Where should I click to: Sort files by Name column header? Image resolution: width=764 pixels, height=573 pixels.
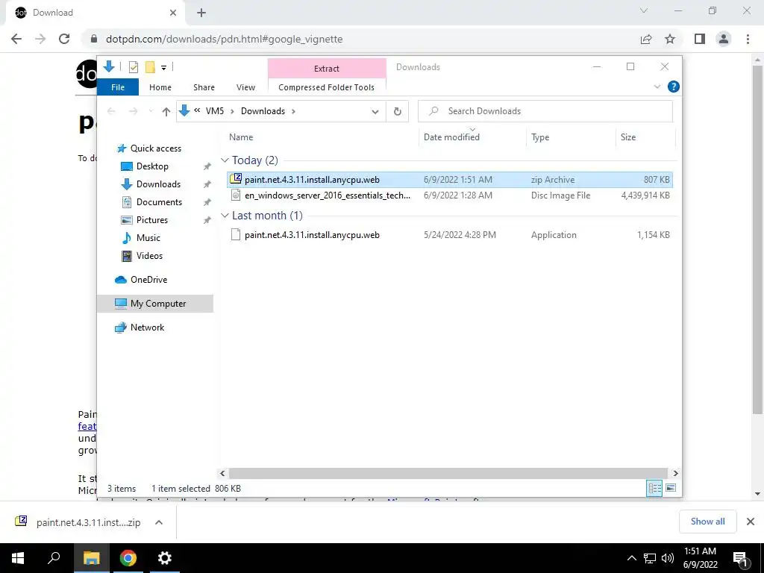[241, 137]
